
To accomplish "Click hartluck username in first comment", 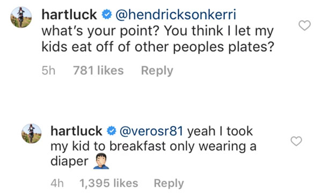I will 69,15.
